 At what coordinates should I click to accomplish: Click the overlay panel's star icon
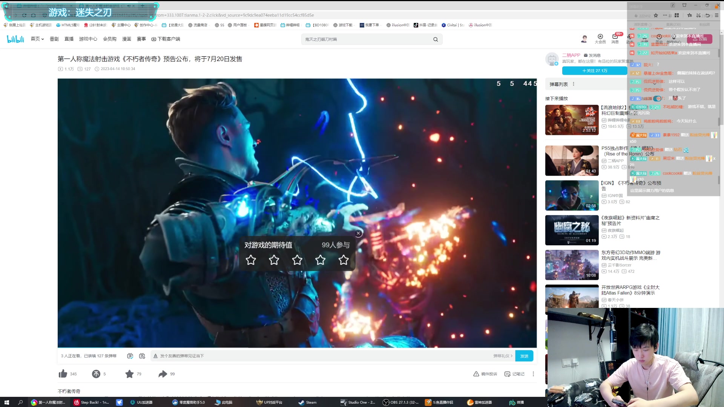coord(656,15)
